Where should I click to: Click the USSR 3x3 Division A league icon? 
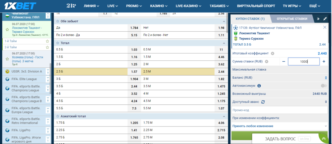click(x=7, y=71)
